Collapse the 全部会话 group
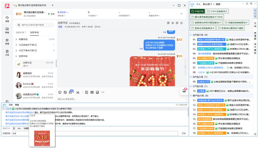The image size is (259, 149). coord(16,56)
